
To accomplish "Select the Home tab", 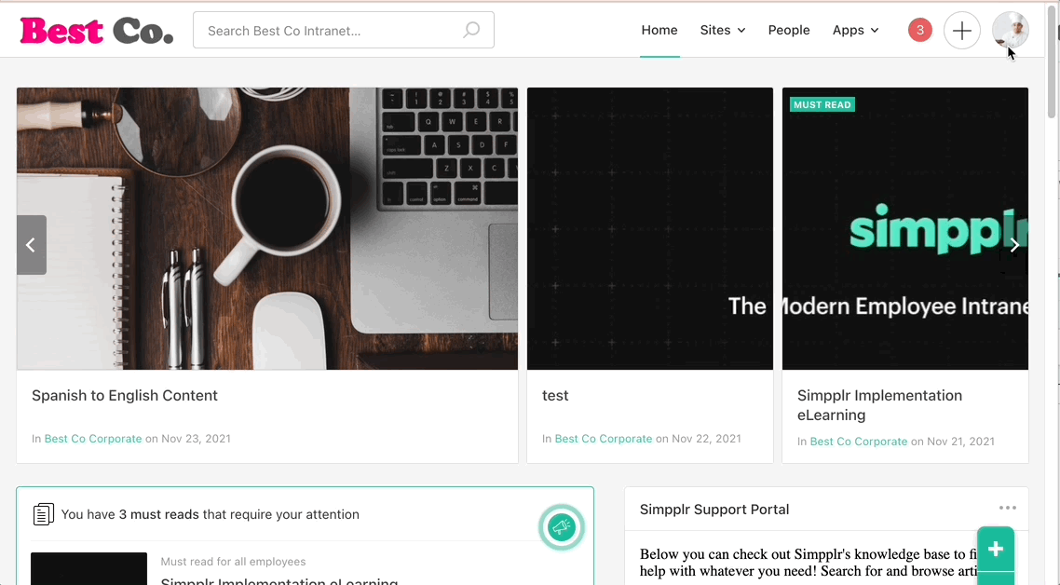I will pyautogui.click(x=659, y=30).
